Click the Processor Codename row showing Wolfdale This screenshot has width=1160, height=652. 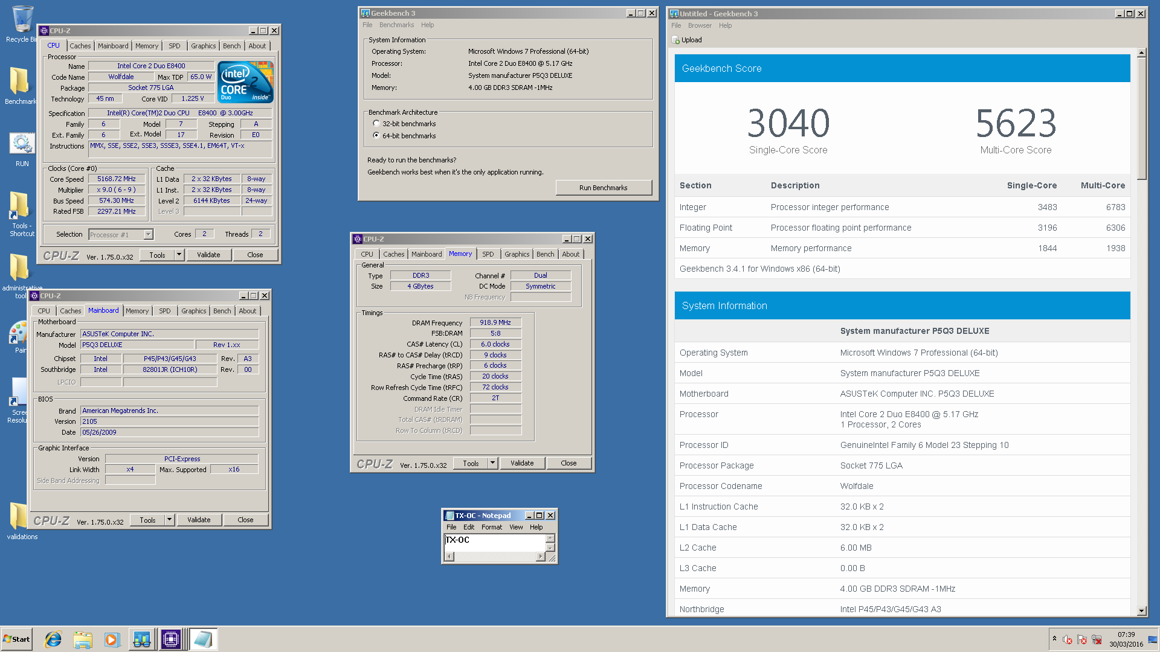coord(903,486)
